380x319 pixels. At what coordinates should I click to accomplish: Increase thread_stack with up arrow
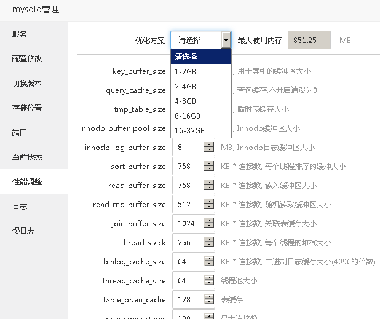[209, 240]
